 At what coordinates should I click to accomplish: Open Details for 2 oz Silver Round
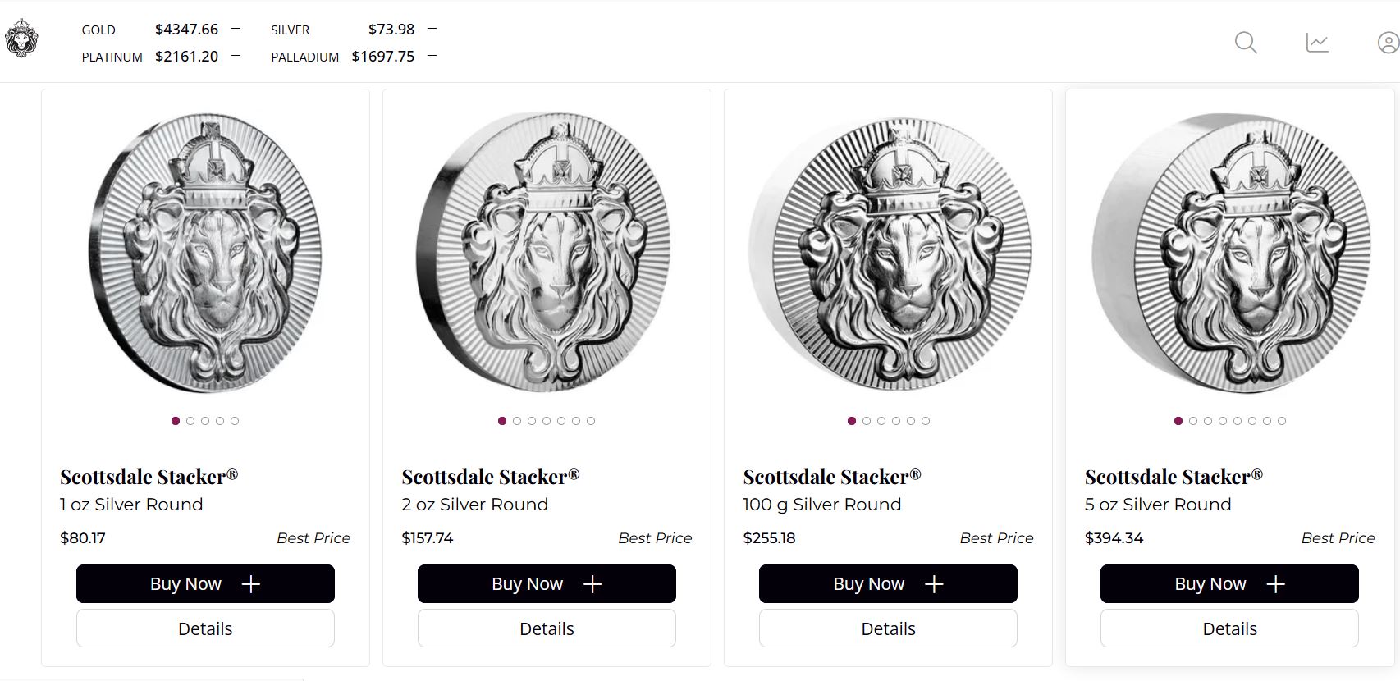click(x=547, y=628)
